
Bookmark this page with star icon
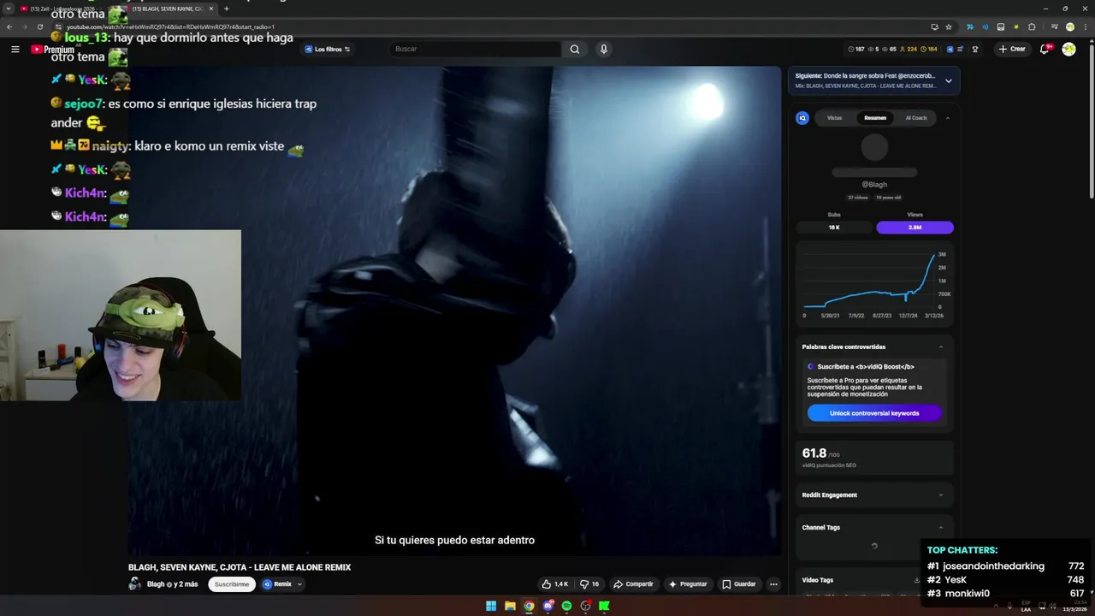[948, 27]
